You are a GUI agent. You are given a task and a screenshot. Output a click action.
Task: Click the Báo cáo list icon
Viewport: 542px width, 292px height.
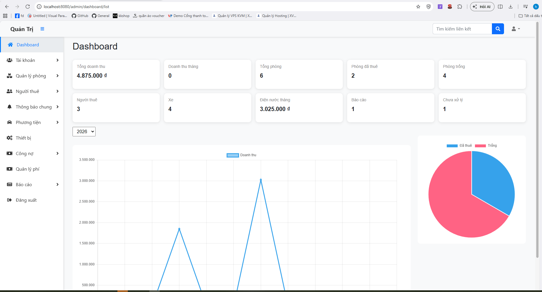pos(9,184)
